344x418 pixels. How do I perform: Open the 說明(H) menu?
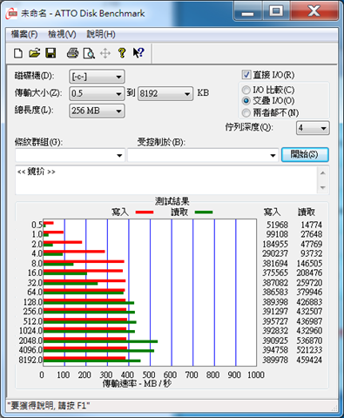coord(101,34)
